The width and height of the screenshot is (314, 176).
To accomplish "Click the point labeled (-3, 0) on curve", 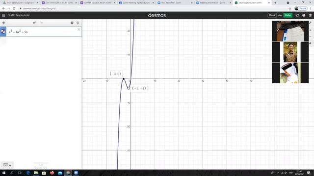I will pos(124,79).
